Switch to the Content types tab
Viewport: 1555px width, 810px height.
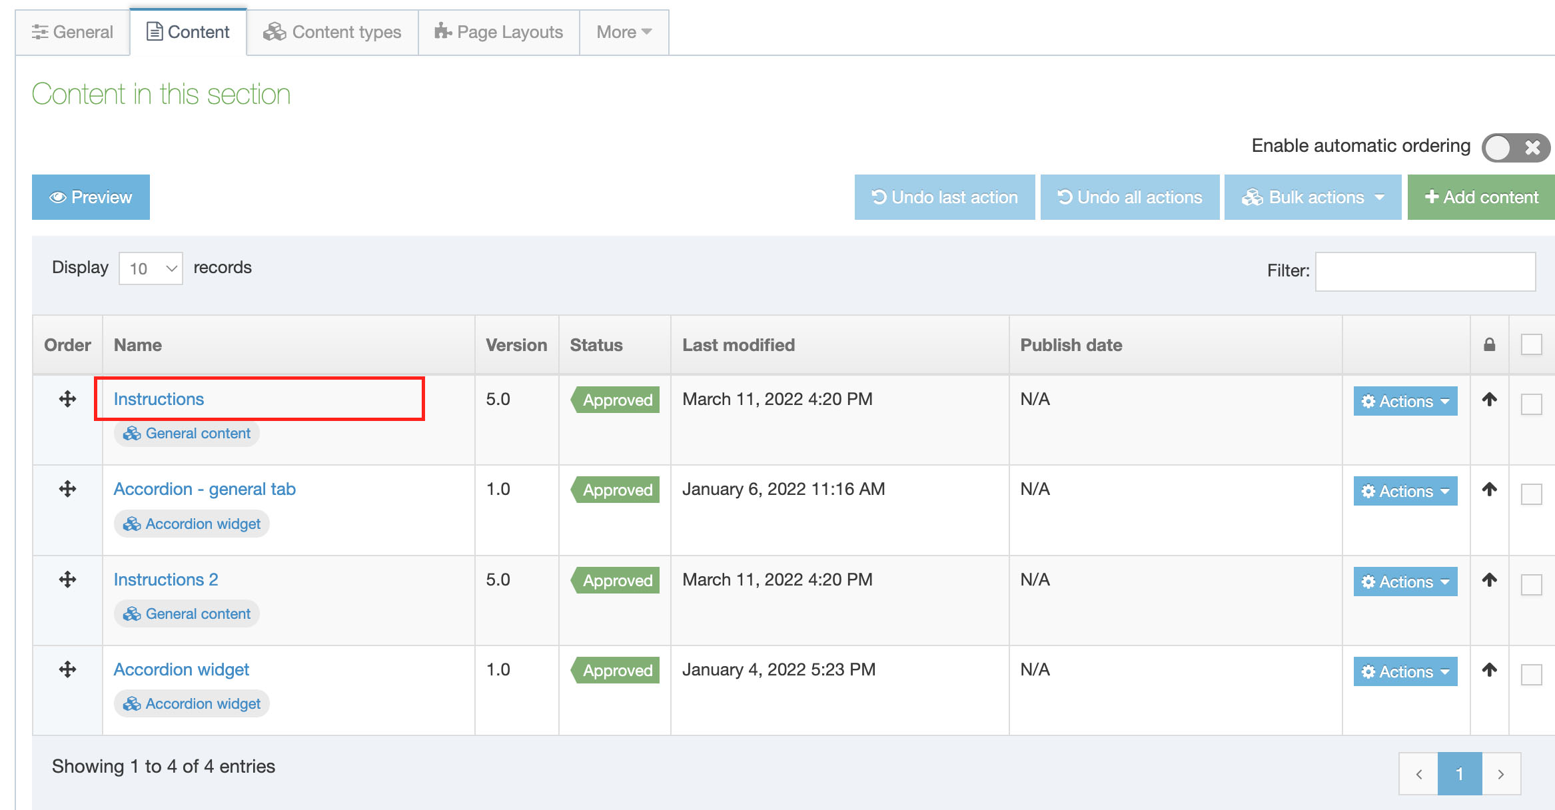click(x=332, y=32)
